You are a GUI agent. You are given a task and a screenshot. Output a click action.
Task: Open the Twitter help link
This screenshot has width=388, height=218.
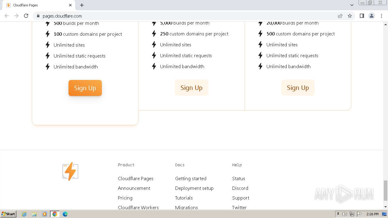coord(239,207)
